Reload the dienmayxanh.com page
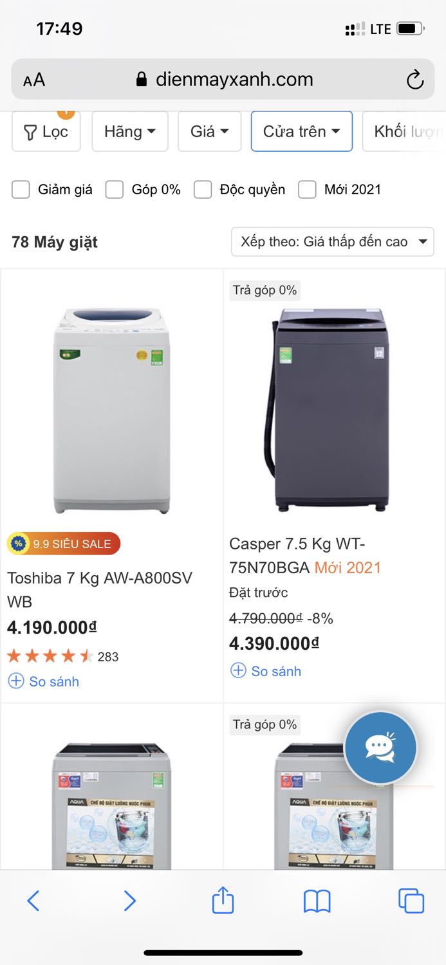The width and height of the screenshot is (446, 965). pos(415,80)
